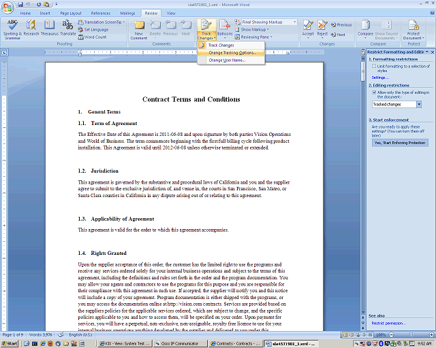Open the Balloons options
The height and width of the screenshot is (348, 436).
pyautogui.click(x=225, y=29)
